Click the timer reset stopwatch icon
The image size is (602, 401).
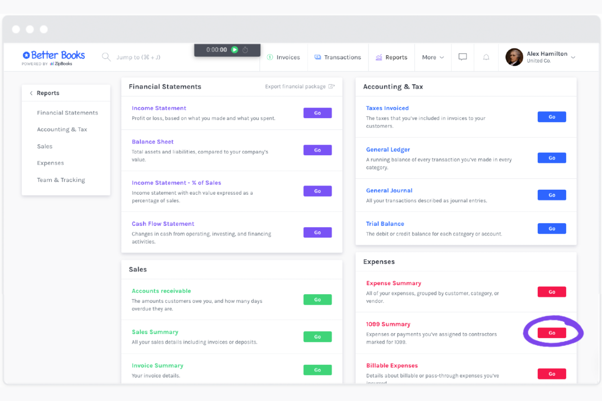tap(245, 50)
